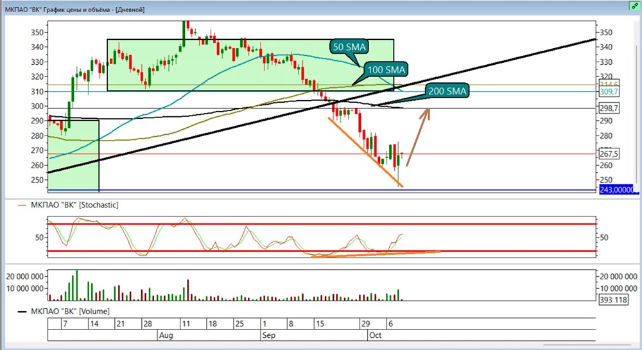
Task: Click the МКПАО "ВК" [Stochastic] legend label
Action: [74, 205]
